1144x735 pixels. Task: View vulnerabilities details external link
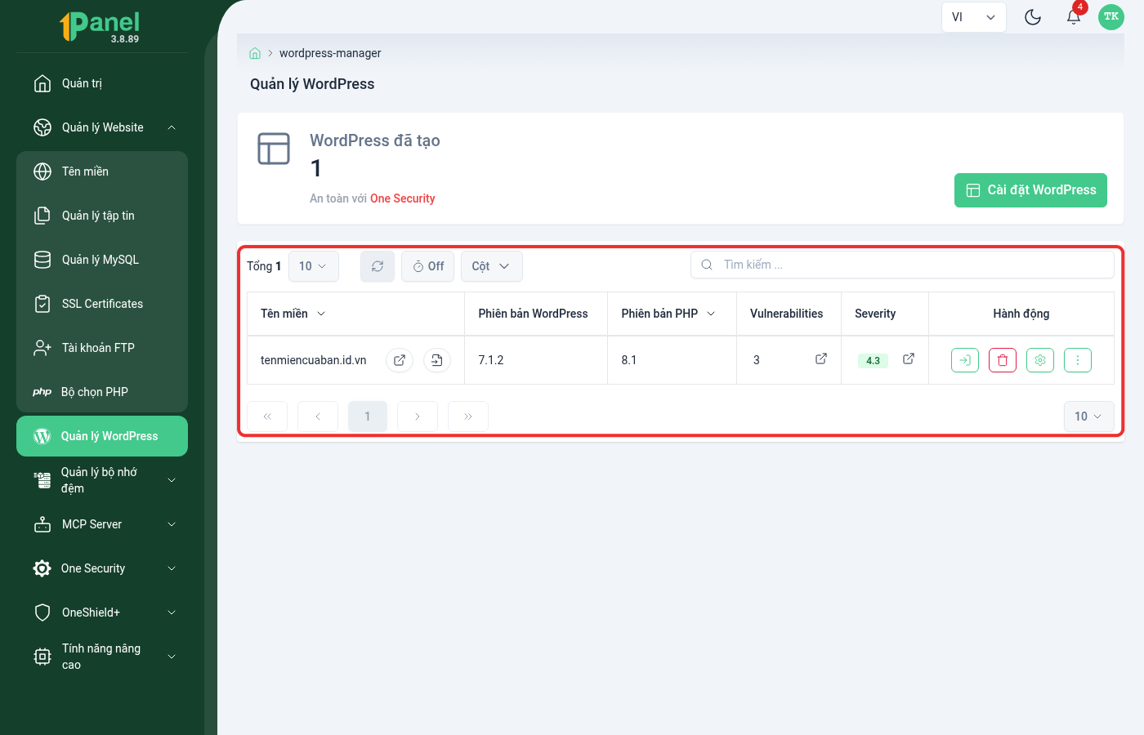(x=821, y=359)
